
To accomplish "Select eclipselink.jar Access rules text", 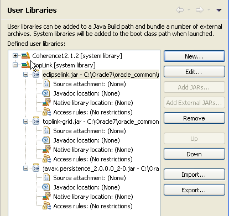I will (93, 112).
